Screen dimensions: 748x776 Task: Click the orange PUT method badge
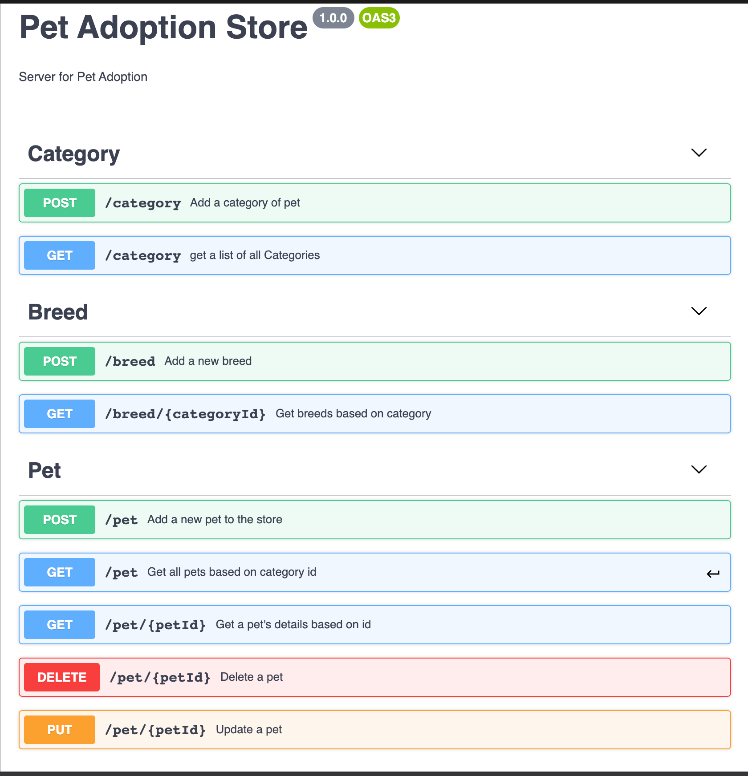pos(60,730)
